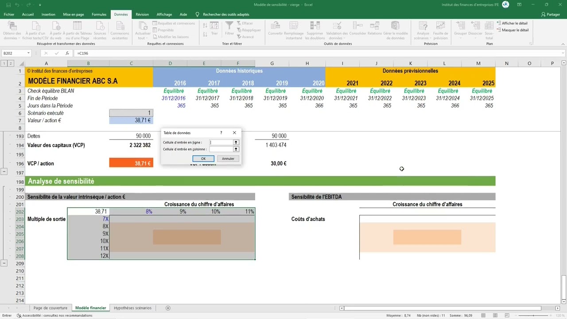Collapse outline group at row 209
Image resolution: width=567 pixels, height=319 pixels.
(x=4, y=263)
